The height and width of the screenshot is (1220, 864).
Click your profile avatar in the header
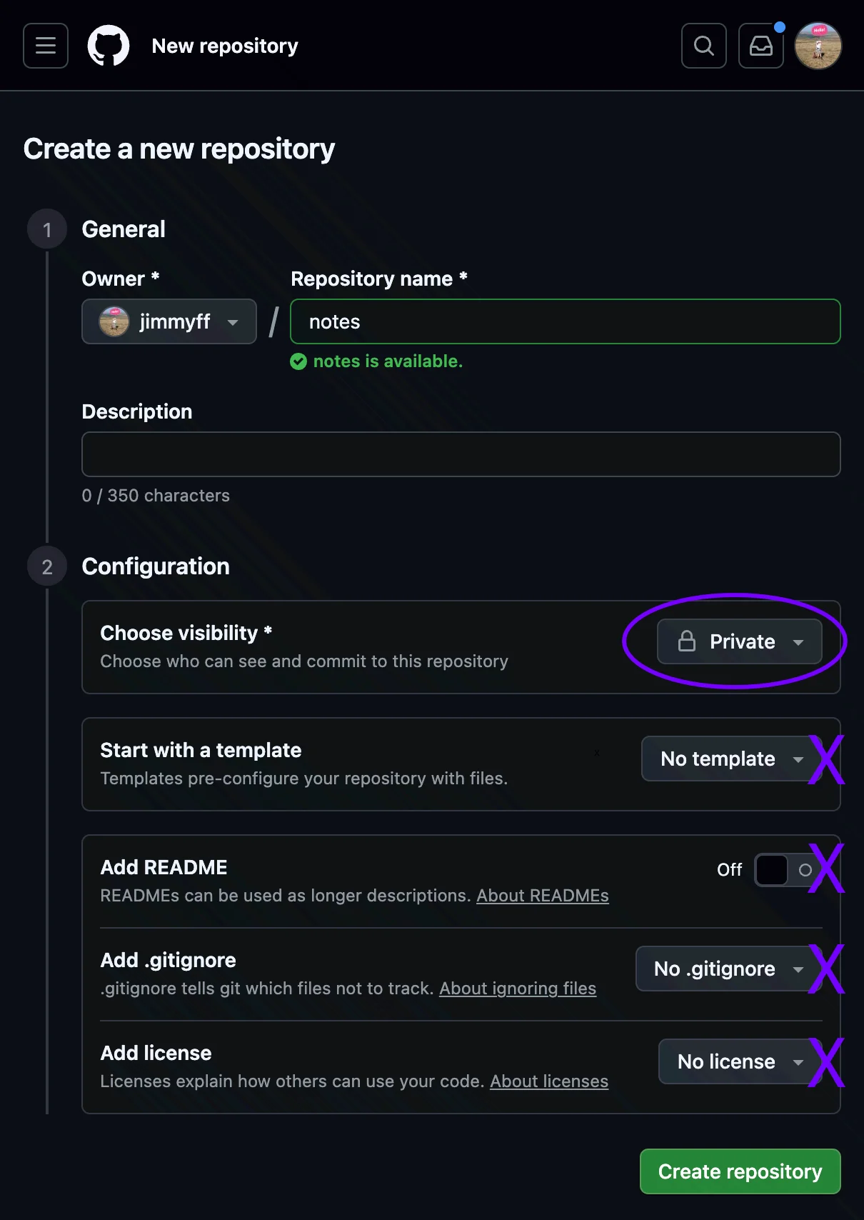pos(818,46)
